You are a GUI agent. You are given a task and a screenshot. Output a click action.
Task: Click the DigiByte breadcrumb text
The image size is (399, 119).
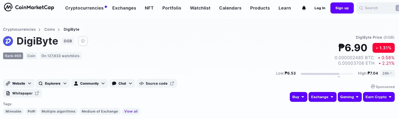click(71, 29)
